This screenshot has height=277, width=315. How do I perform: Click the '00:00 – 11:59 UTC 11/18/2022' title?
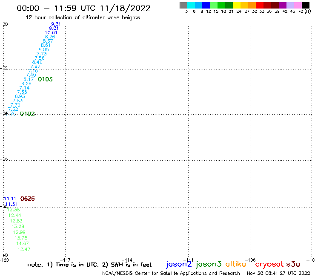tap(83, 8)
